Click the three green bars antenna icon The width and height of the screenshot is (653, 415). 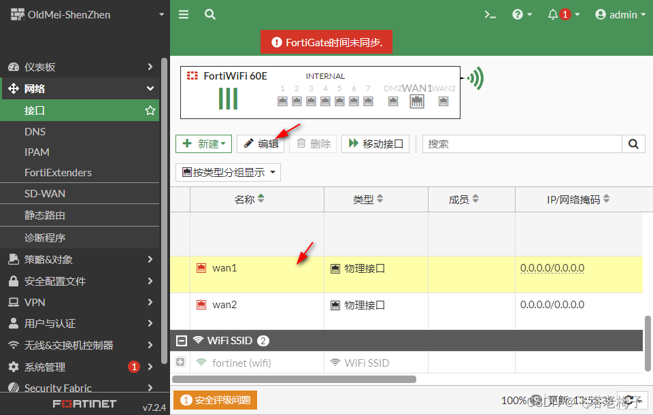tap(229, 99)
